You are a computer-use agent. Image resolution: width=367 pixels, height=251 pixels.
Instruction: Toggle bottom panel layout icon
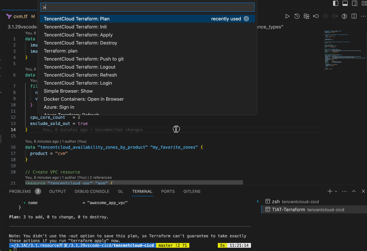345,3
